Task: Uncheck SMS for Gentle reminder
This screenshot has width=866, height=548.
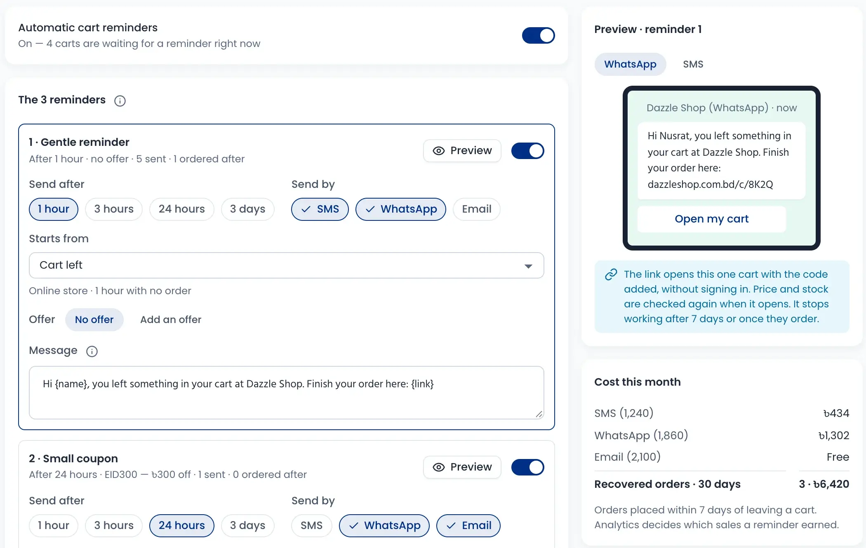Action: [x=320, y=209]
